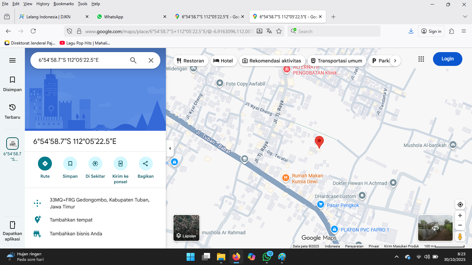Open File Explorer from the taskbar

[x=221, y=257]
